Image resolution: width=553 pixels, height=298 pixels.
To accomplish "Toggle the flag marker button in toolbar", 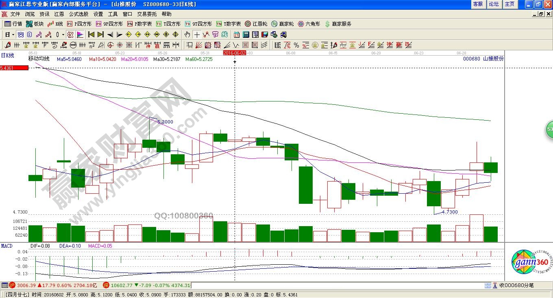I will (80, 35).
